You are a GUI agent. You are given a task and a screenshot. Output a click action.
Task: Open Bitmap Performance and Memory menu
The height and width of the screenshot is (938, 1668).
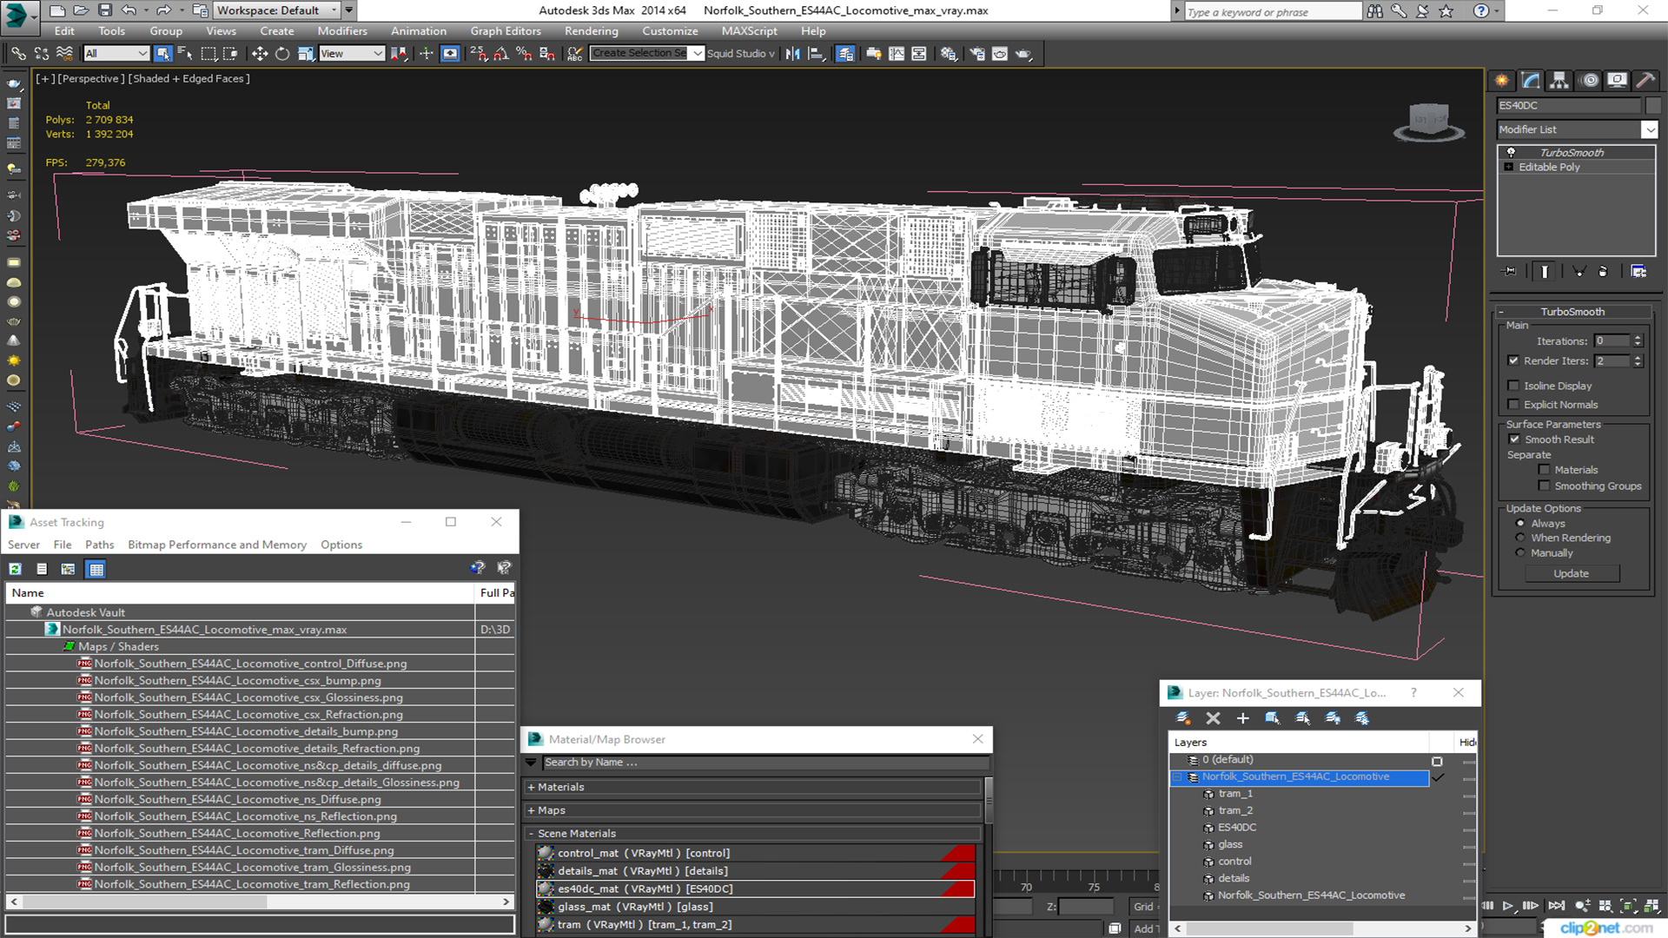pyautogui.click(x=217, y=545)
